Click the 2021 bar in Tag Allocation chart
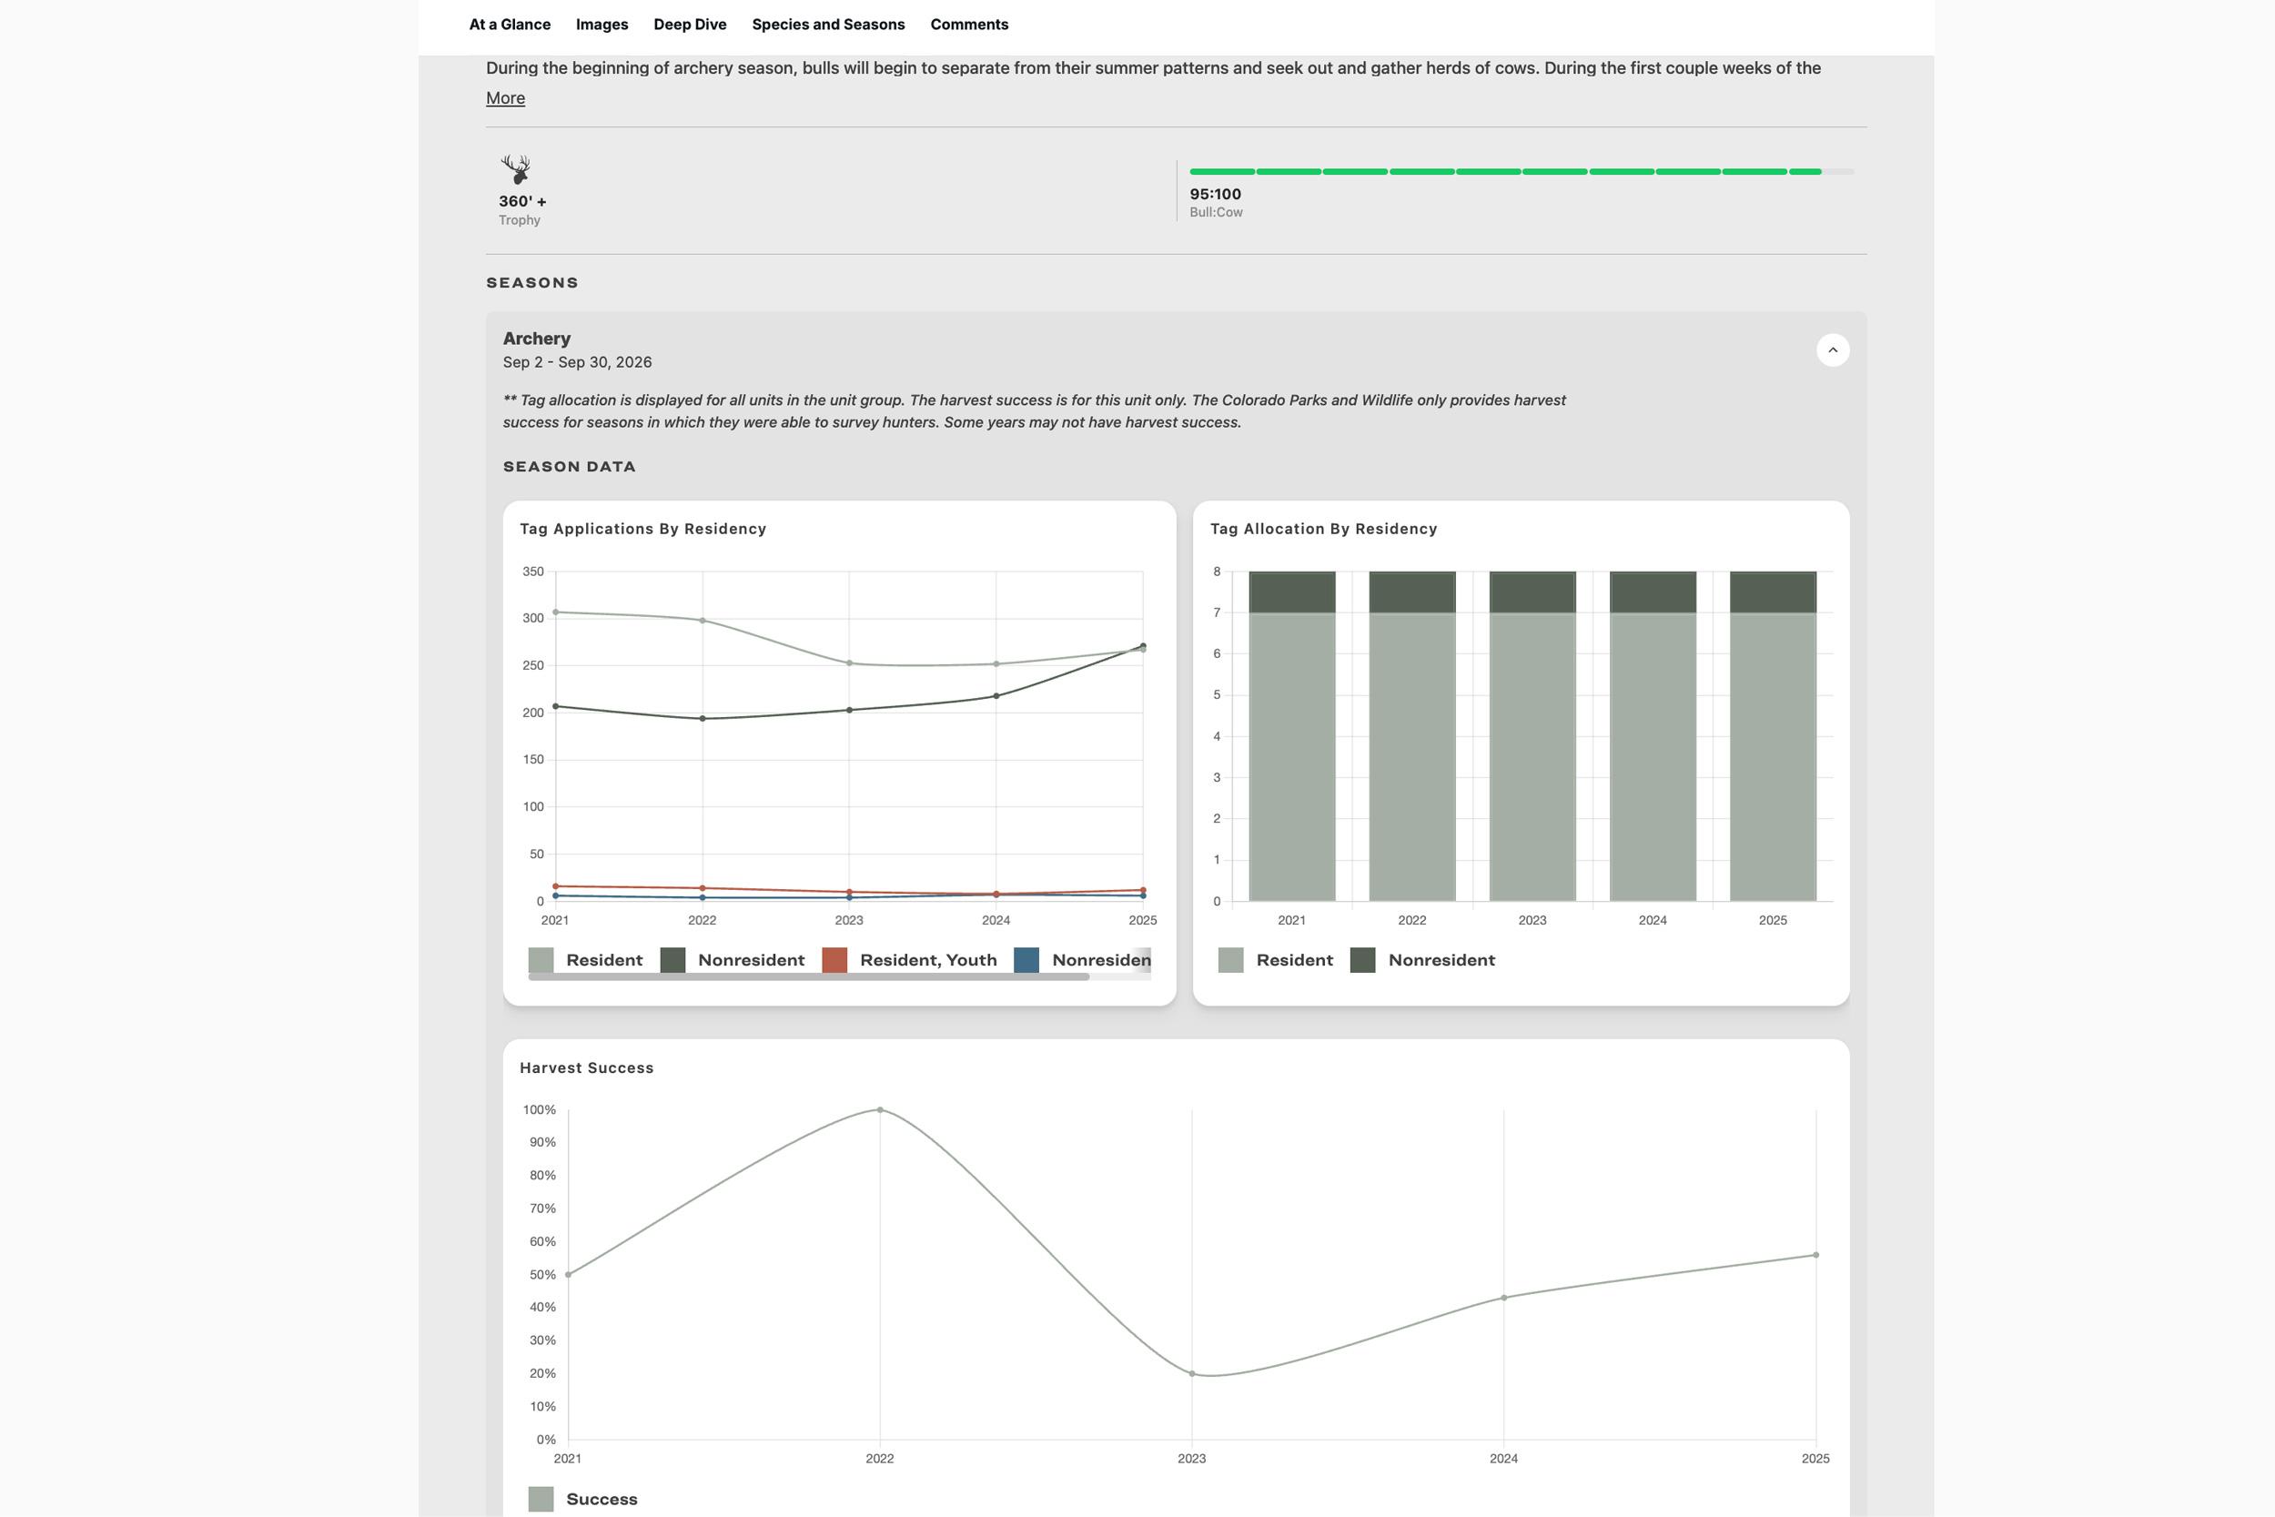The width and height of the screenshot is (2275, 1517). point(1292,736)
